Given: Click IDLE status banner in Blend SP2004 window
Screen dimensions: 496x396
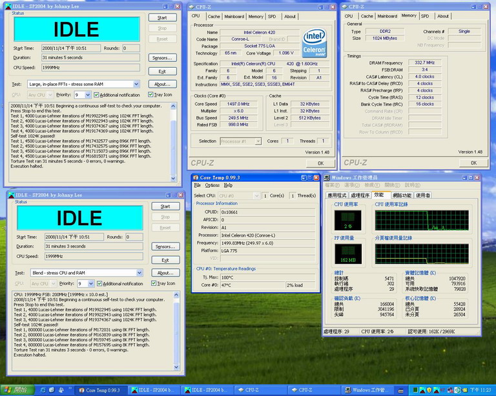Looking at the screenshot, I should coord(79,217).
